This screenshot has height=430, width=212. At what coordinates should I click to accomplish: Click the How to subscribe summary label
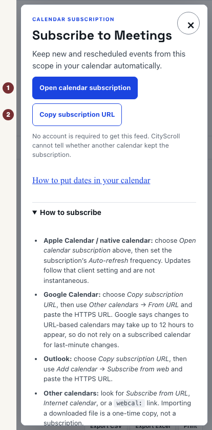coord(71,212)
